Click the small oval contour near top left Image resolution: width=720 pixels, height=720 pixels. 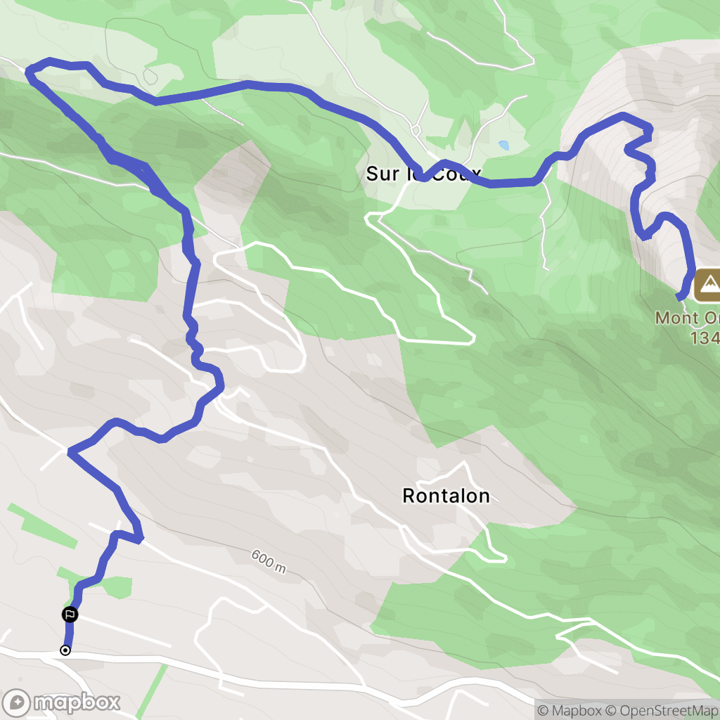coord(150,76)
